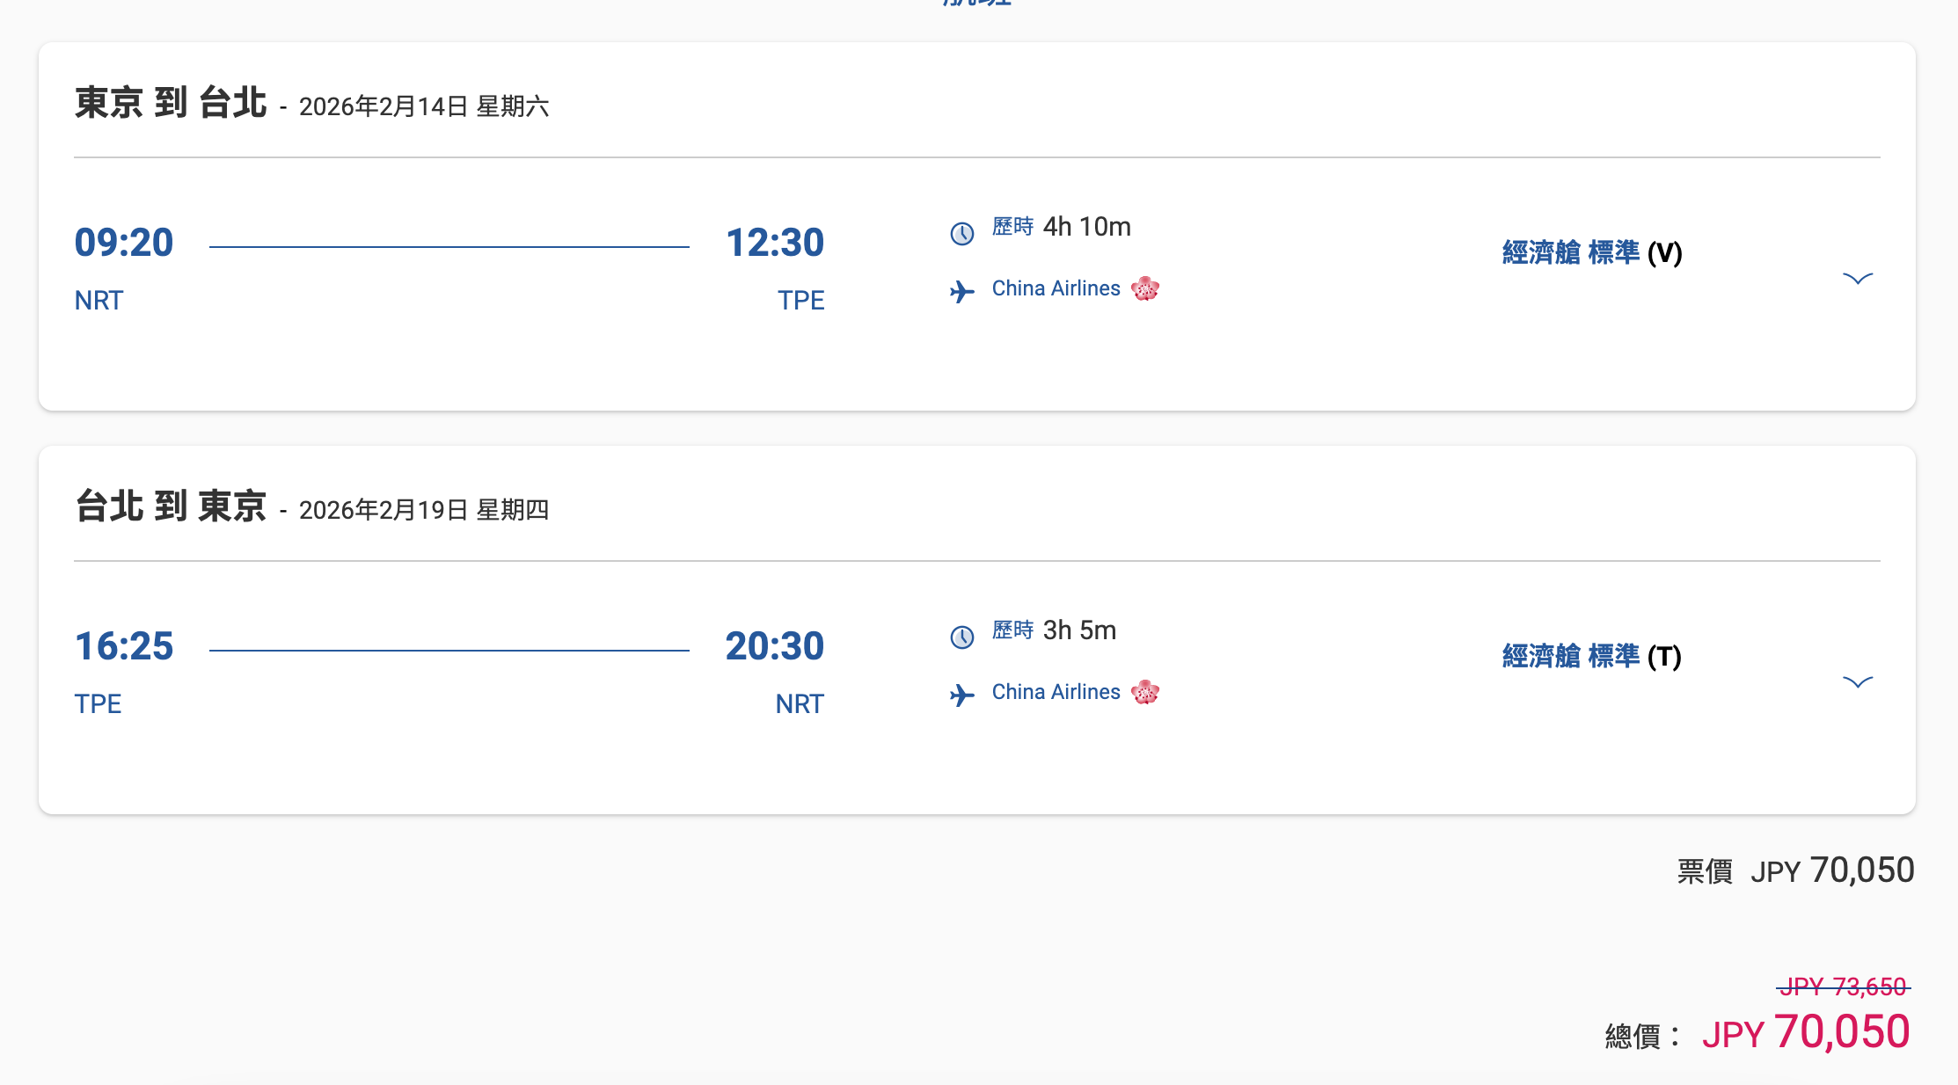This screenshot has width=1958, height=1085.
Task: Select the 經濟艙 標準 (V) fare class
Action: click(x=1591, y=253)
